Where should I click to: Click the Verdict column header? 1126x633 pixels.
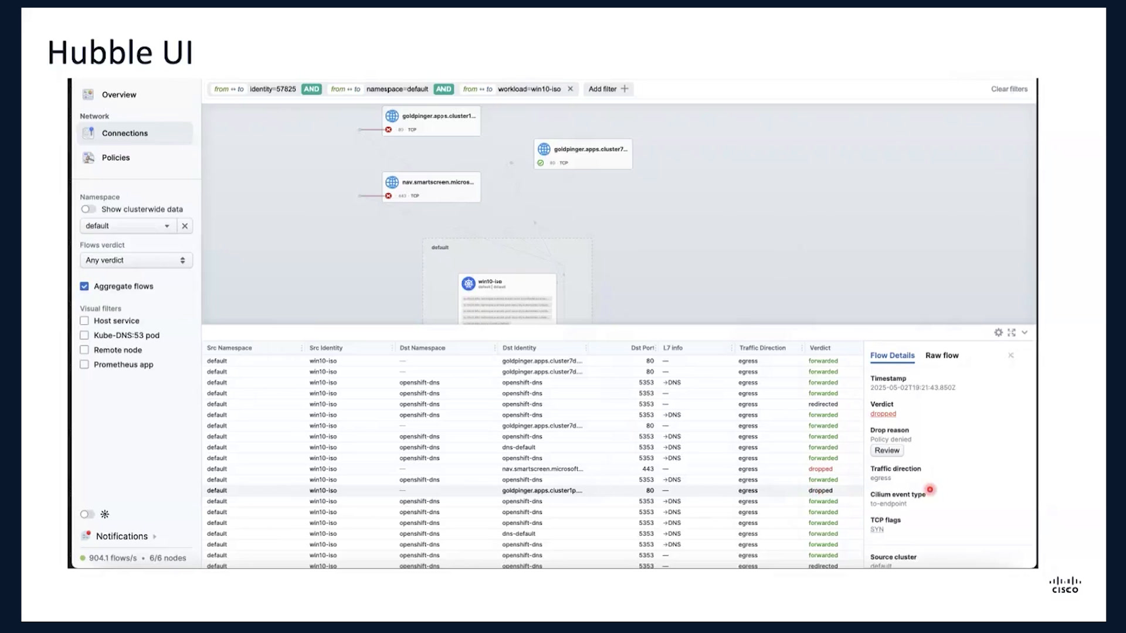pos(820,348)
